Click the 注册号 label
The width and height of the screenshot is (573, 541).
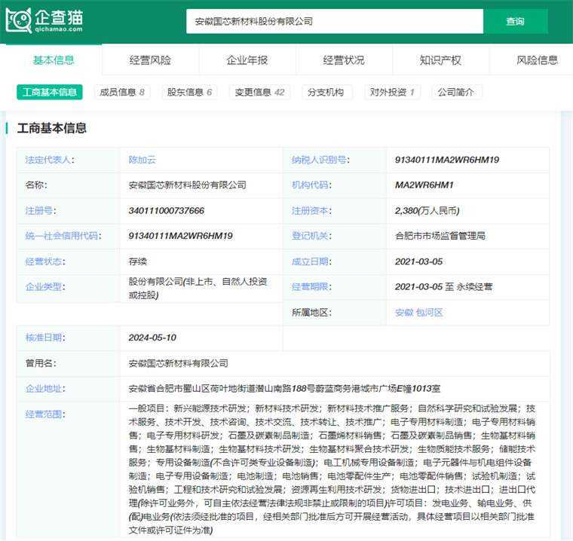(x=41, y=211)
